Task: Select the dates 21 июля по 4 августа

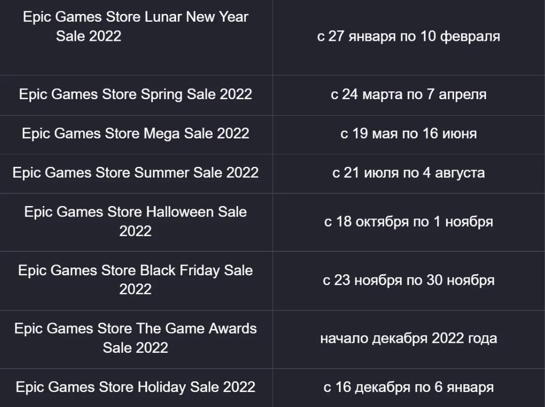Action: pos(408,173)
